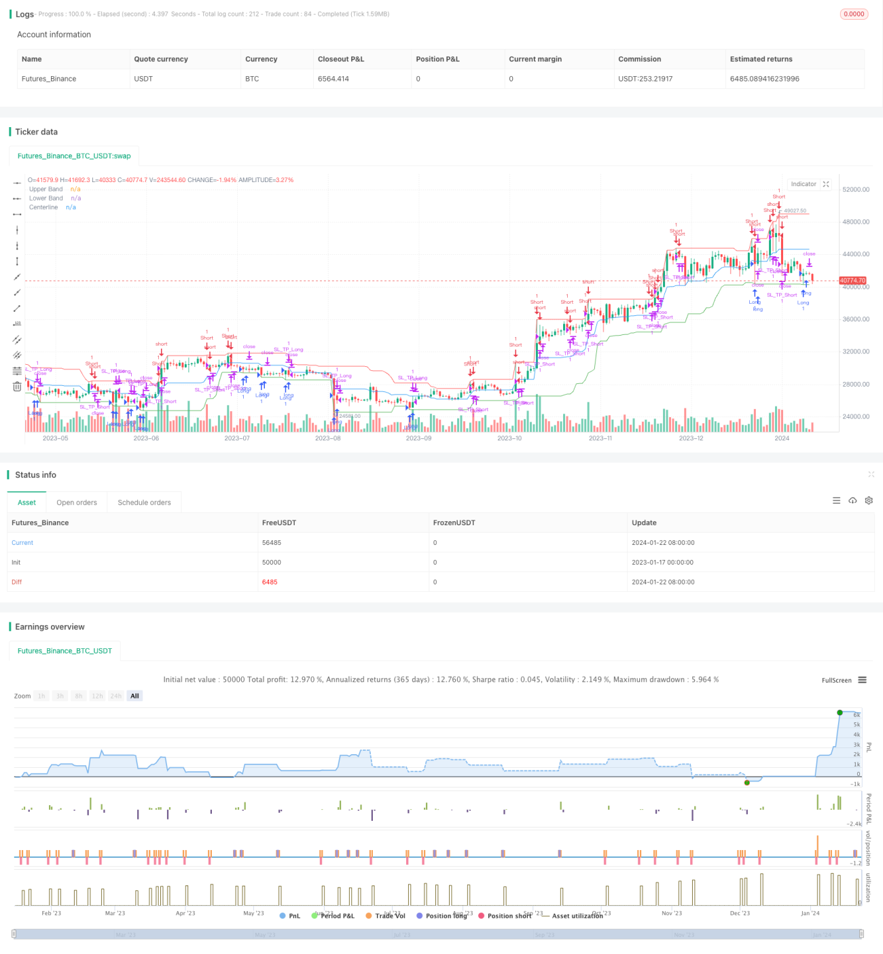Click the Centerline legend label

43,207
